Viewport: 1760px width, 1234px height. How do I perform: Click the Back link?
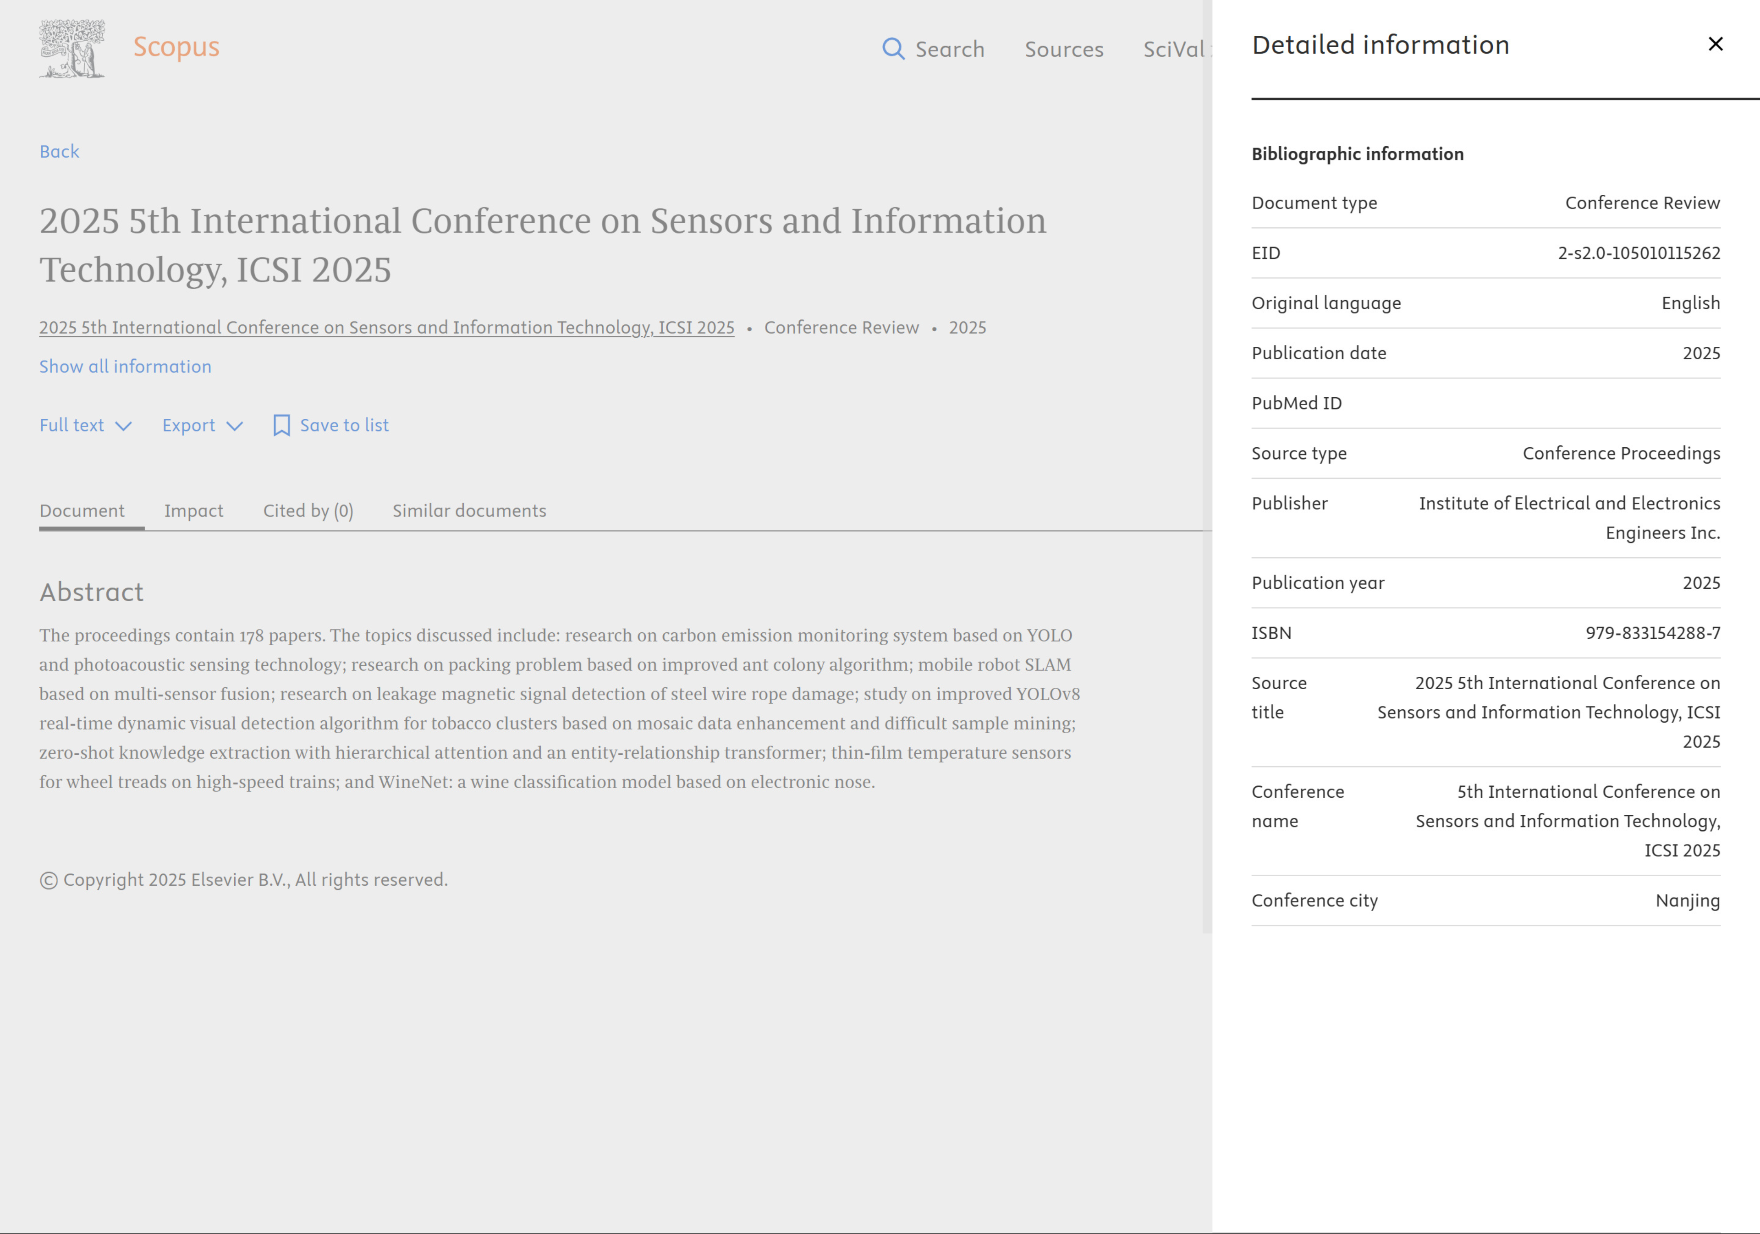[x=59, y=151]
